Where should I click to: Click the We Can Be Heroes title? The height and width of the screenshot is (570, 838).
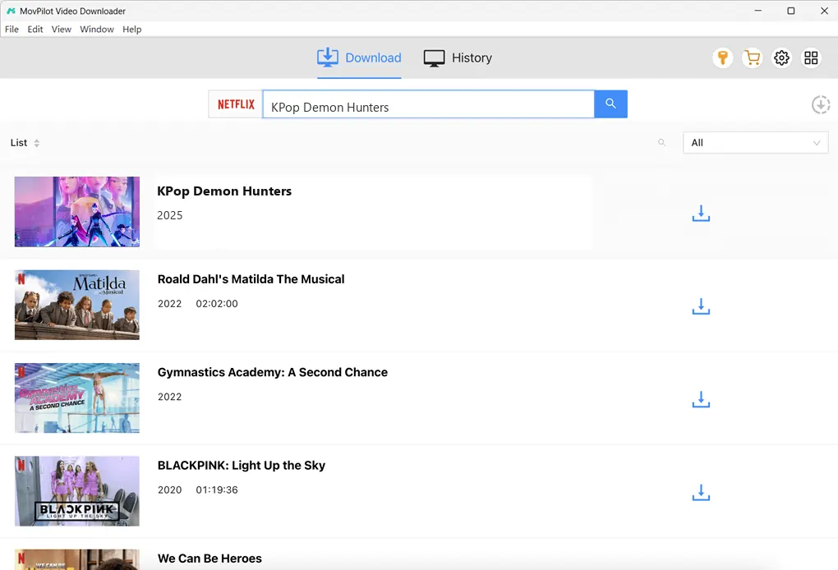point(209,559)
